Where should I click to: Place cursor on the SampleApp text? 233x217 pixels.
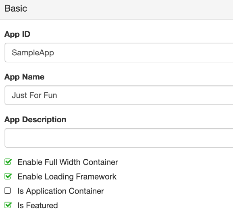33,53
